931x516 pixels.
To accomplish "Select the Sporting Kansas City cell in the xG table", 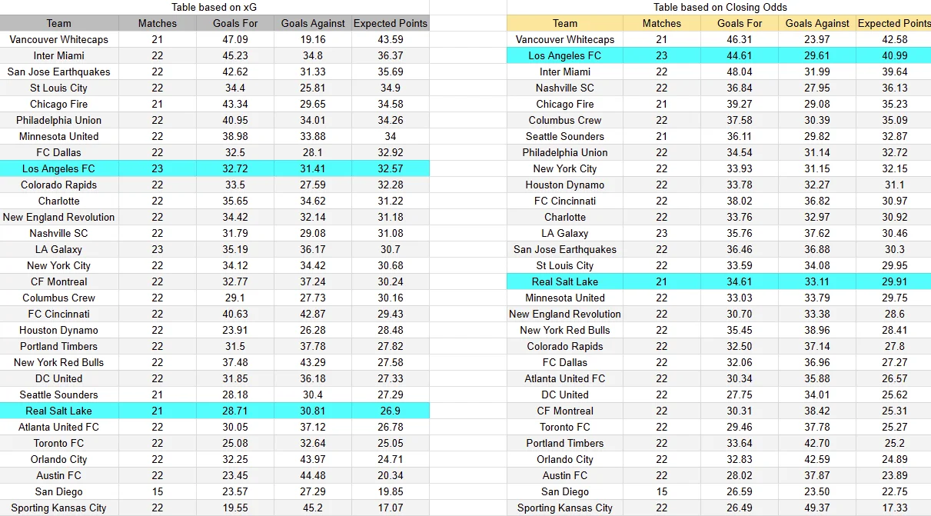I will 59,508.
